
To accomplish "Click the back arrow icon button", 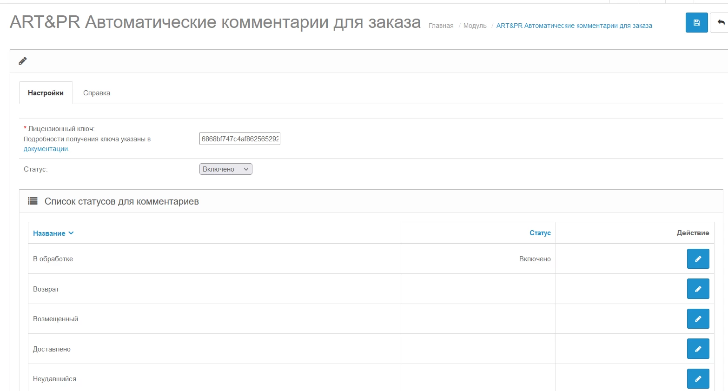I will (x=720, y=22).
